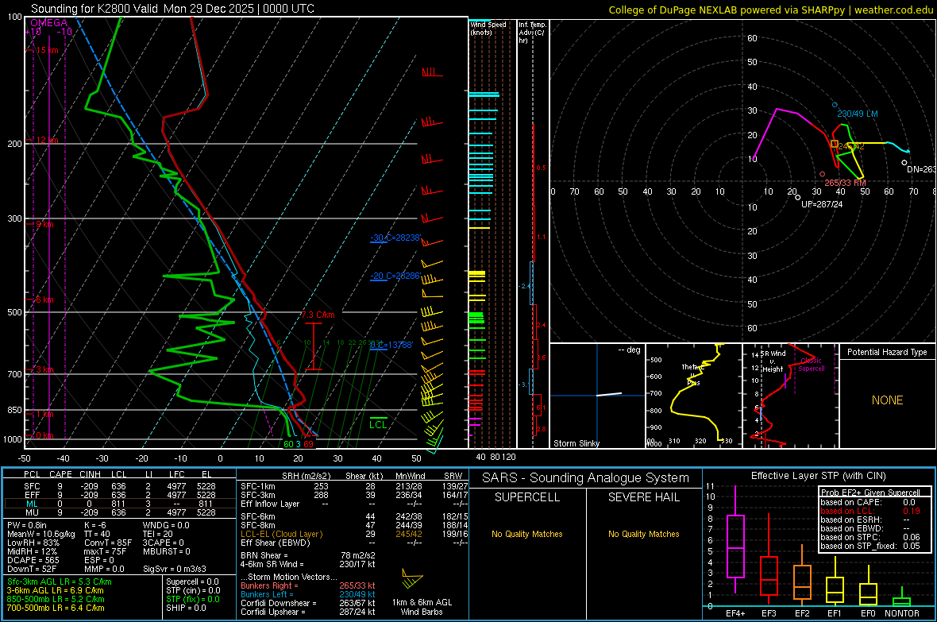The image size is (937, 622).
Task: Click the 9 km height marker
Action: click(44, 224)
